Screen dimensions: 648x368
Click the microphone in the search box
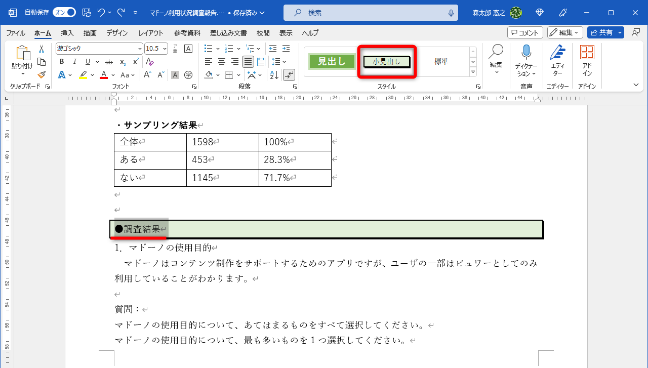pos(451,13)
